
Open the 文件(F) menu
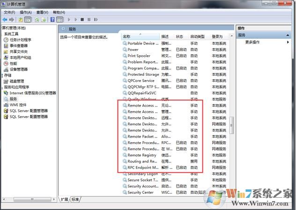click(9, 13)
